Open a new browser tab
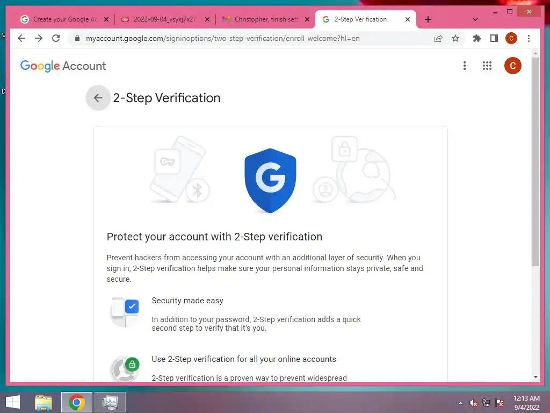Screen dimensions: 550x413 pos(428,19)
